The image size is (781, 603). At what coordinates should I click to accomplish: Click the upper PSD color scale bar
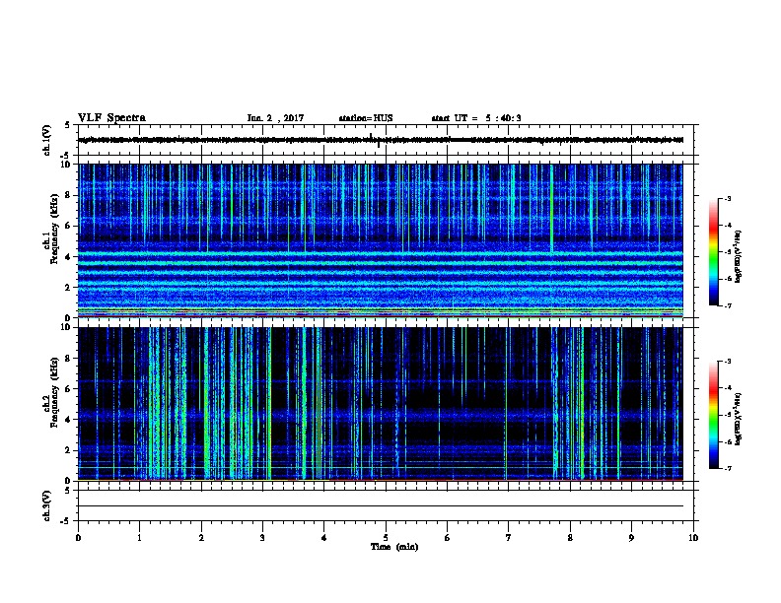[713, 252]
